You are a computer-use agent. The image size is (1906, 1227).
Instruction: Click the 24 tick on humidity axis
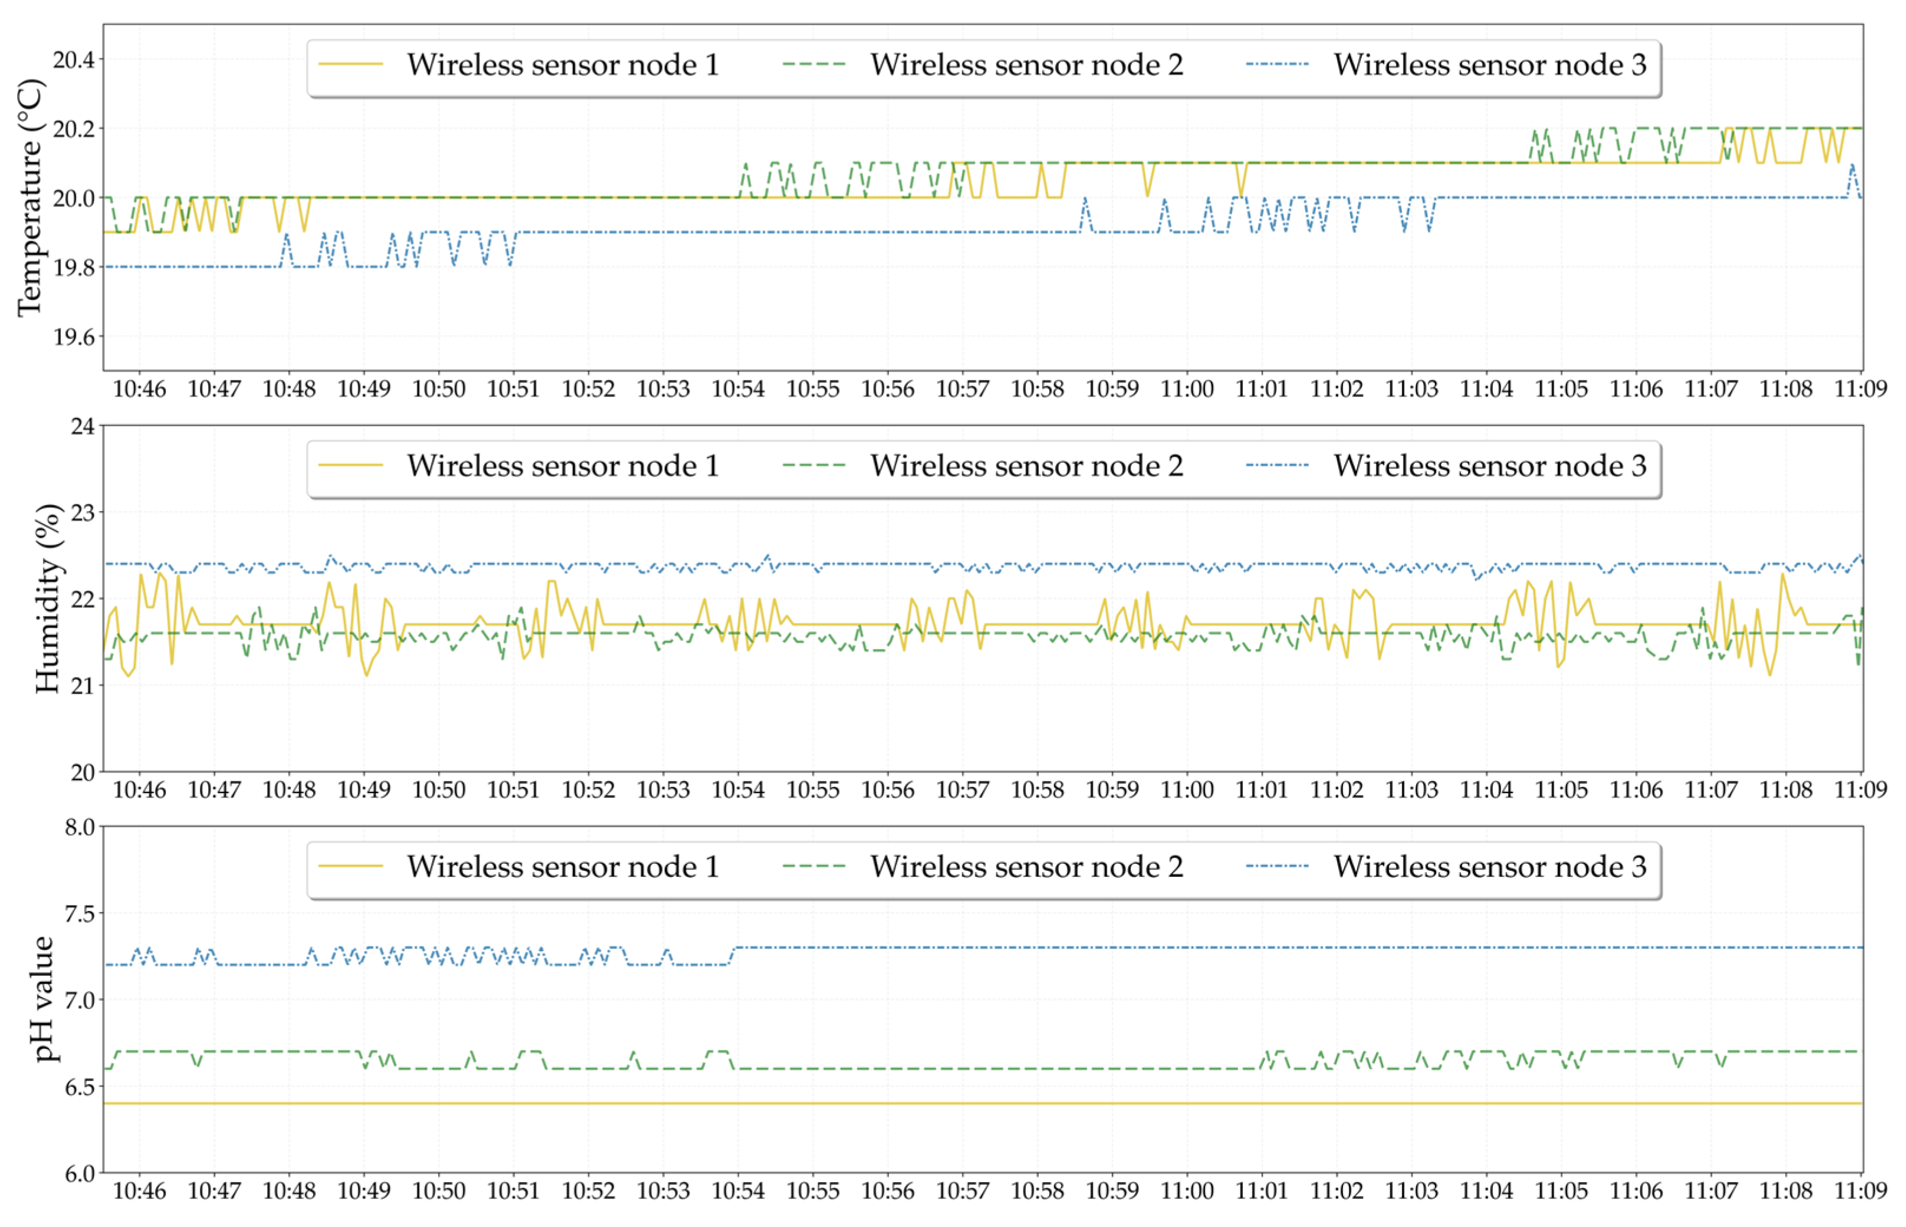pyautogui.click(x=83, y=427)
